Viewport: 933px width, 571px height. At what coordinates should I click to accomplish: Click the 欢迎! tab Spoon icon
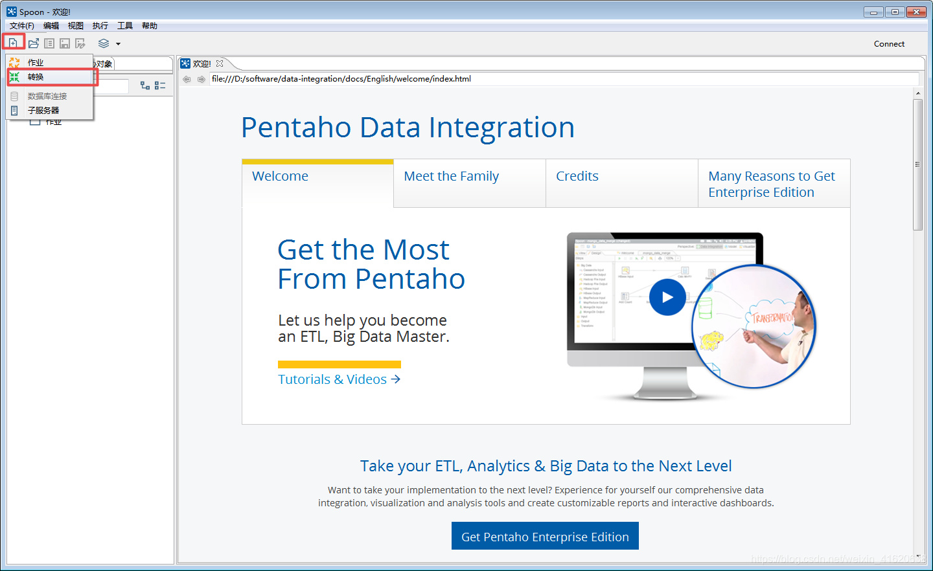click(185, 63)
